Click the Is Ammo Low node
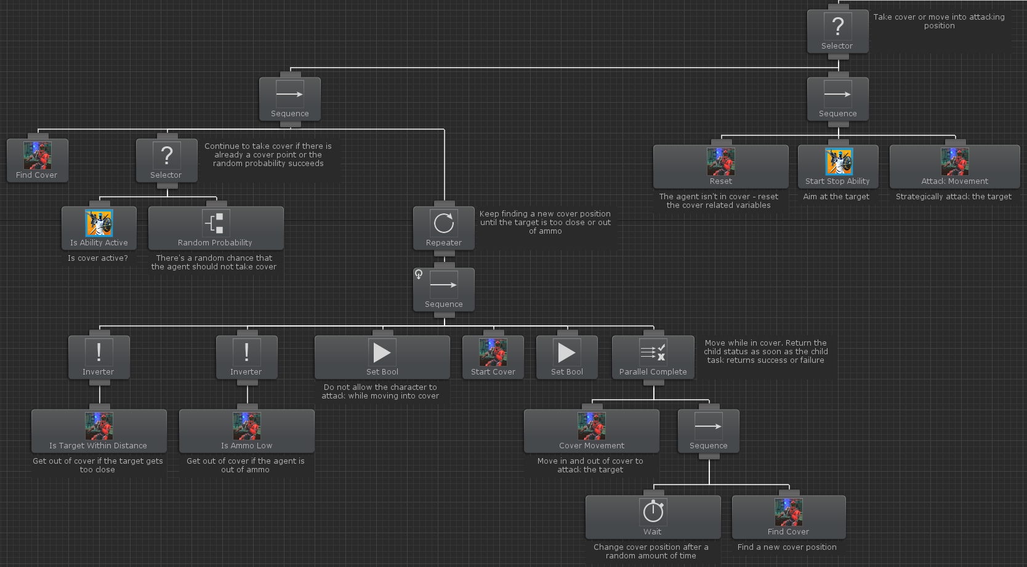 pos(246,432)
